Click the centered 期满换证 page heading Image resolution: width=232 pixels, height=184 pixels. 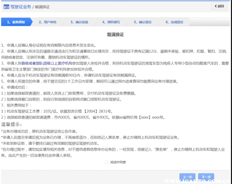coord(115,35)
